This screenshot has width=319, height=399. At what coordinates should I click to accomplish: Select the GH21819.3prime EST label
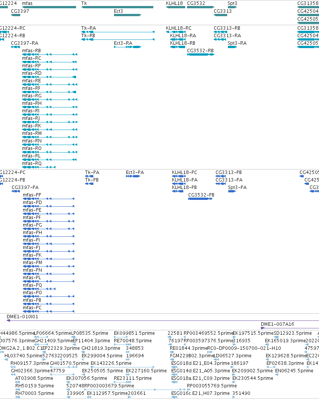(101, 348)
